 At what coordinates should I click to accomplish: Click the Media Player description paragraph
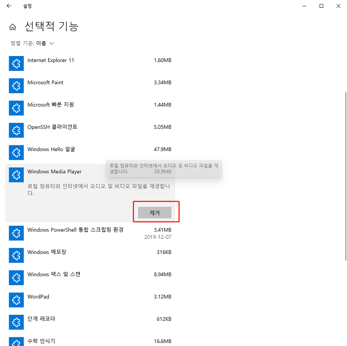pyautogui.click(x=99, y=189)
